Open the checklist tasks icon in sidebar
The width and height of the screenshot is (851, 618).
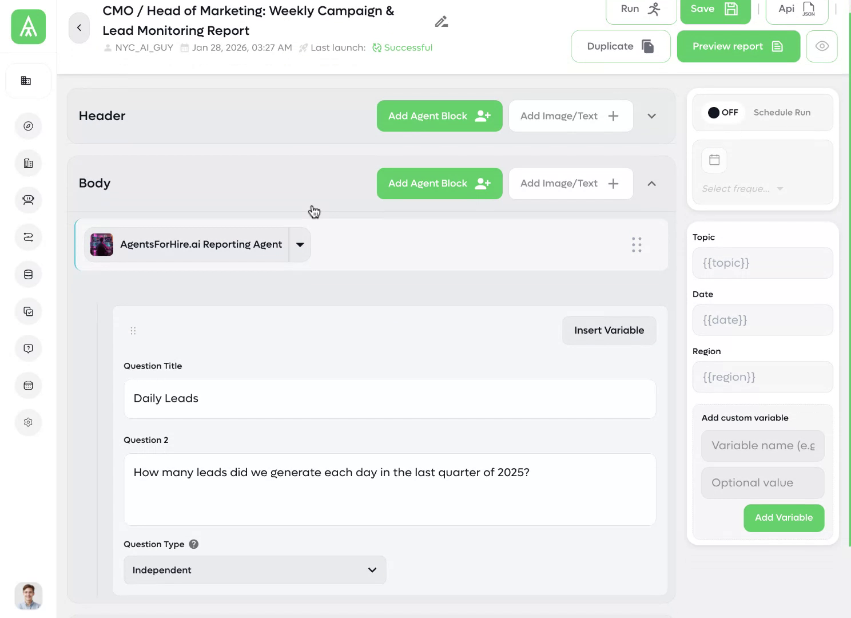pyautogui.click(x=28, y=311)
